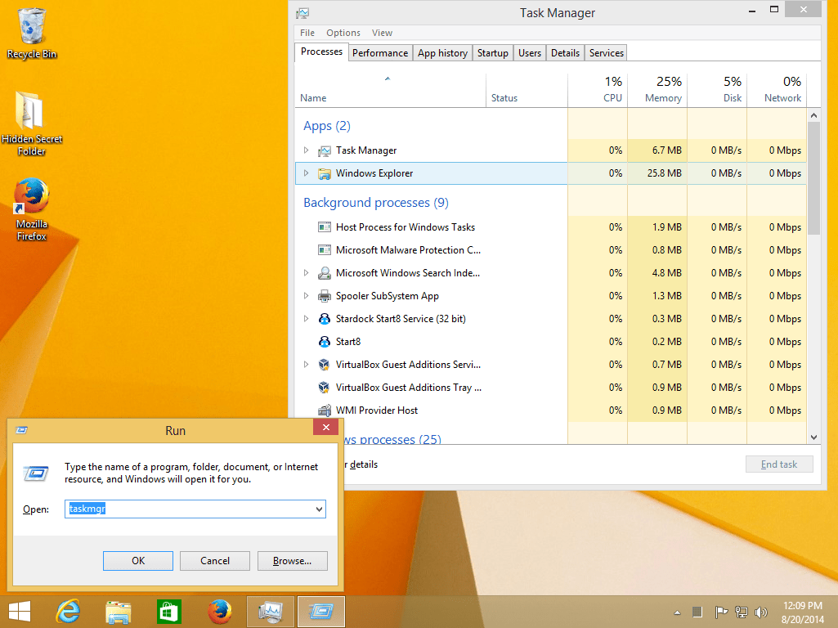The width and height of the screenshot is (838, 628).
Task: Click Microsoft Malware Protection process icon
Action: point(324,250)
